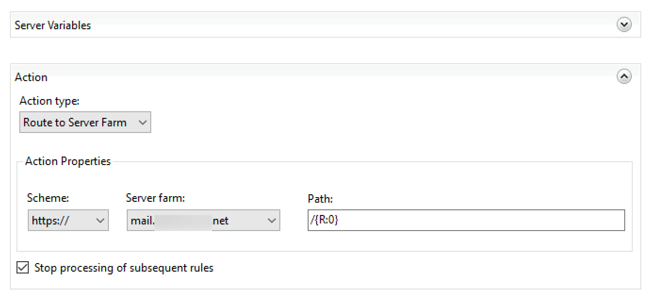Viewport: 653px width, 298px height.
Task: Click the down arrow of Action type box
Action: pyautogui.click(x=142, y=123)
